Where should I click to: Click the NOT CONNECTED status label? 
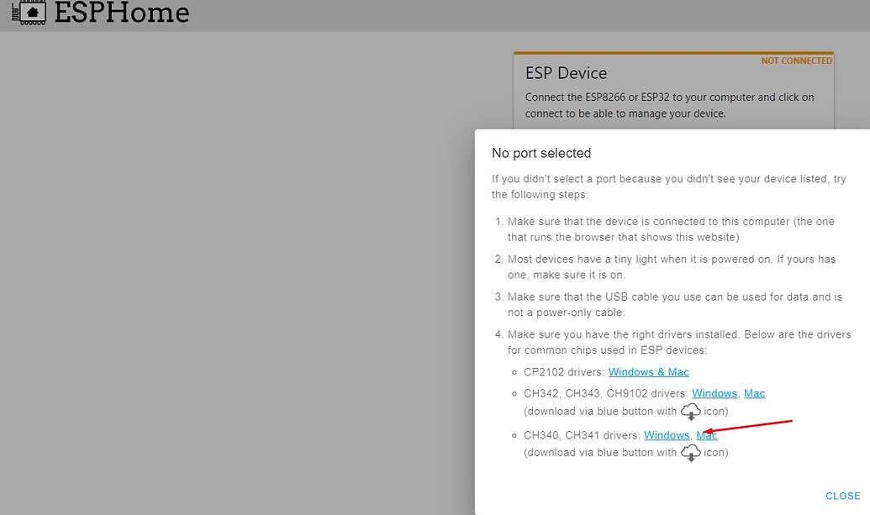point(796,61)
